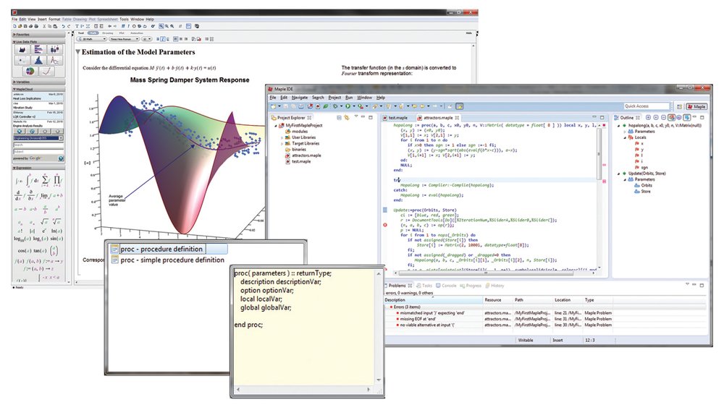Toggle italic formatting in Maple context bar

pos(163,39)
